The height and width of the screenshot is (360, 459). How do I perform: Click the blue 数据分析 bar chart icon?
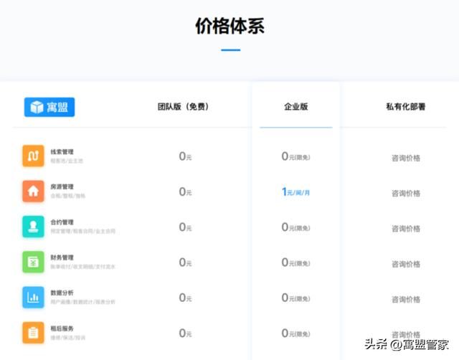(x=34, y=298)
